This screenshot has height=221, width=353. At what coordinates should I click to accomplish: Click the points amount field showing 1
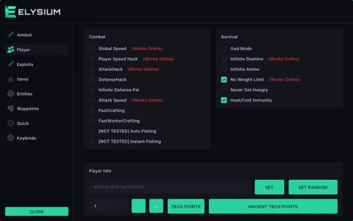pos(108,206)
